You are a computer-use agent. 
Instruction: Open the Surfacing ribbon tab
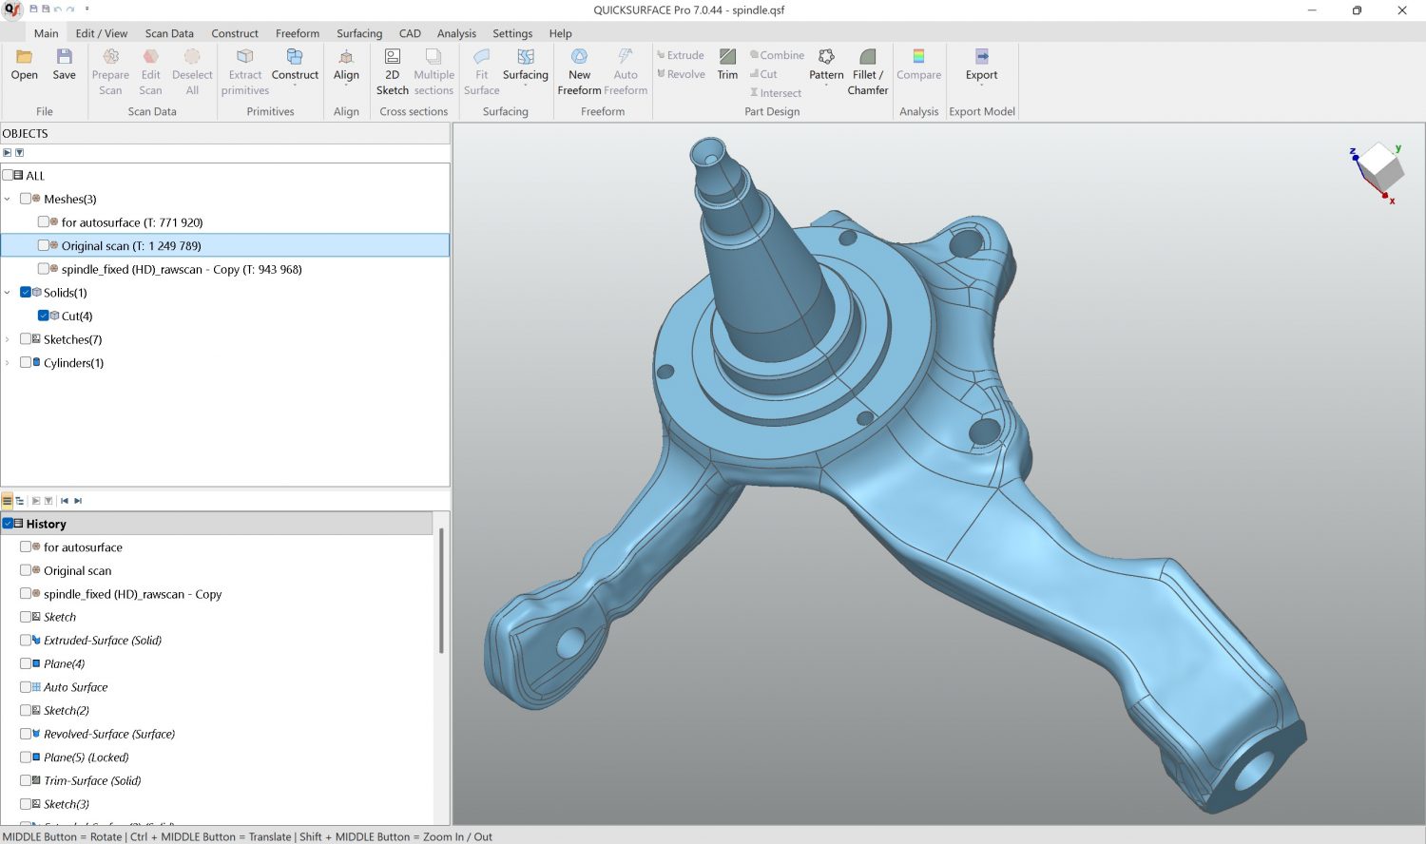point(358,33)
